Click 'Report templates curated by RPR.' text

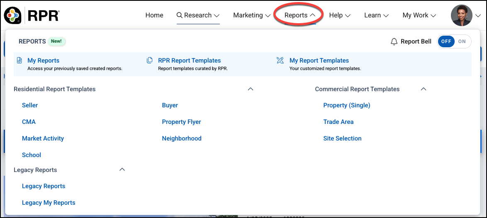(193, 68)
